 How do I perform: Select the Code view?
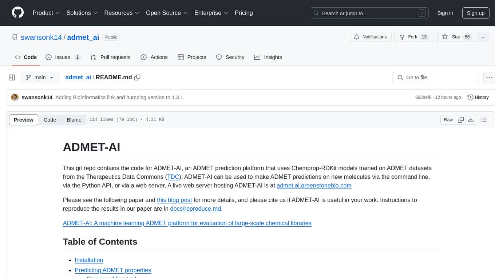point(50,120)
